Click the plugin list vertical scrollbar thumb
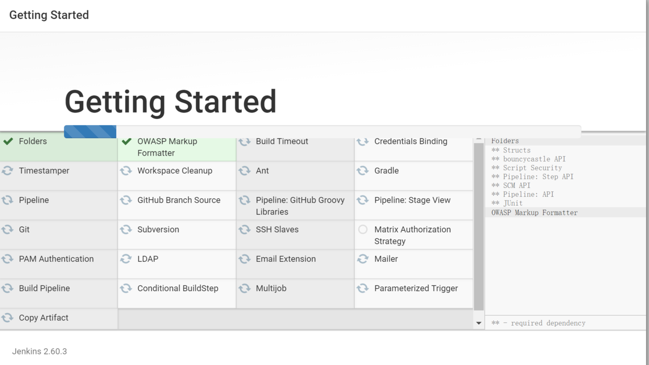 pos(478,226)
